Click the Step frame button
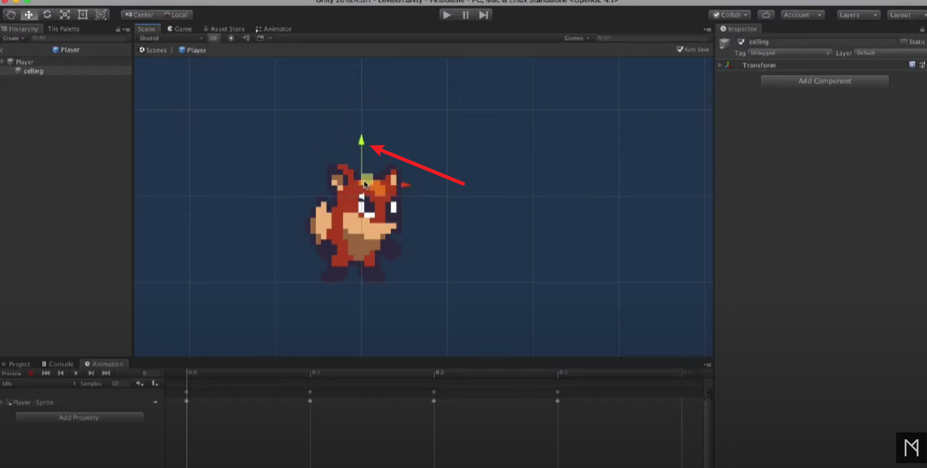 point(483,15)
